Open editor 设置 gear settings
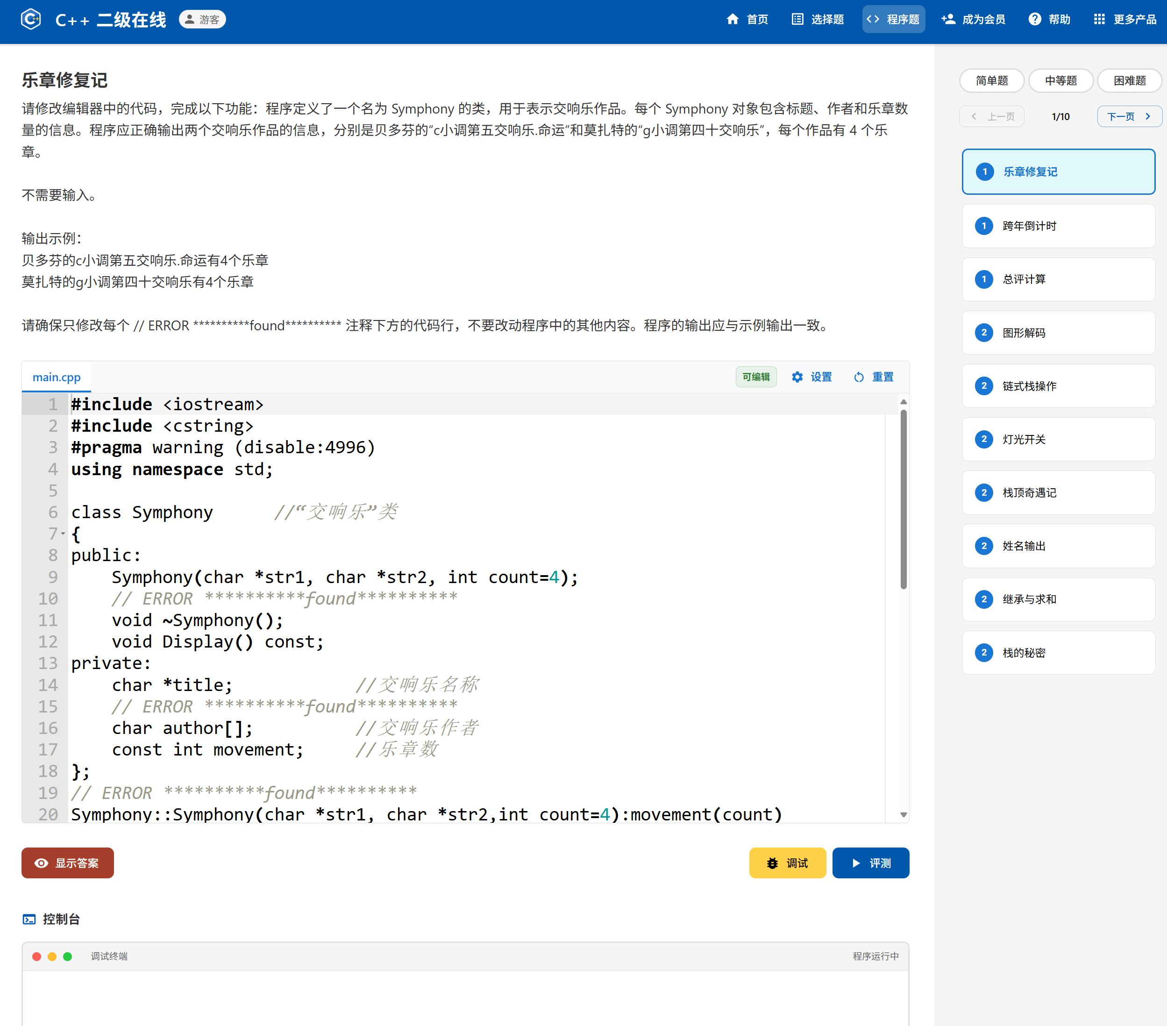Viewport: 1167px width, 1026px height. 811,377
